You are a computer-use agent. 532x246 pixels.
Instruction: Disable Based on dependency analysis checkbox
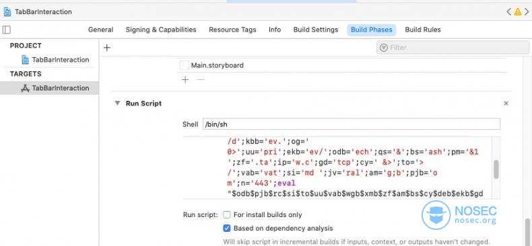(x=227, y=229)
